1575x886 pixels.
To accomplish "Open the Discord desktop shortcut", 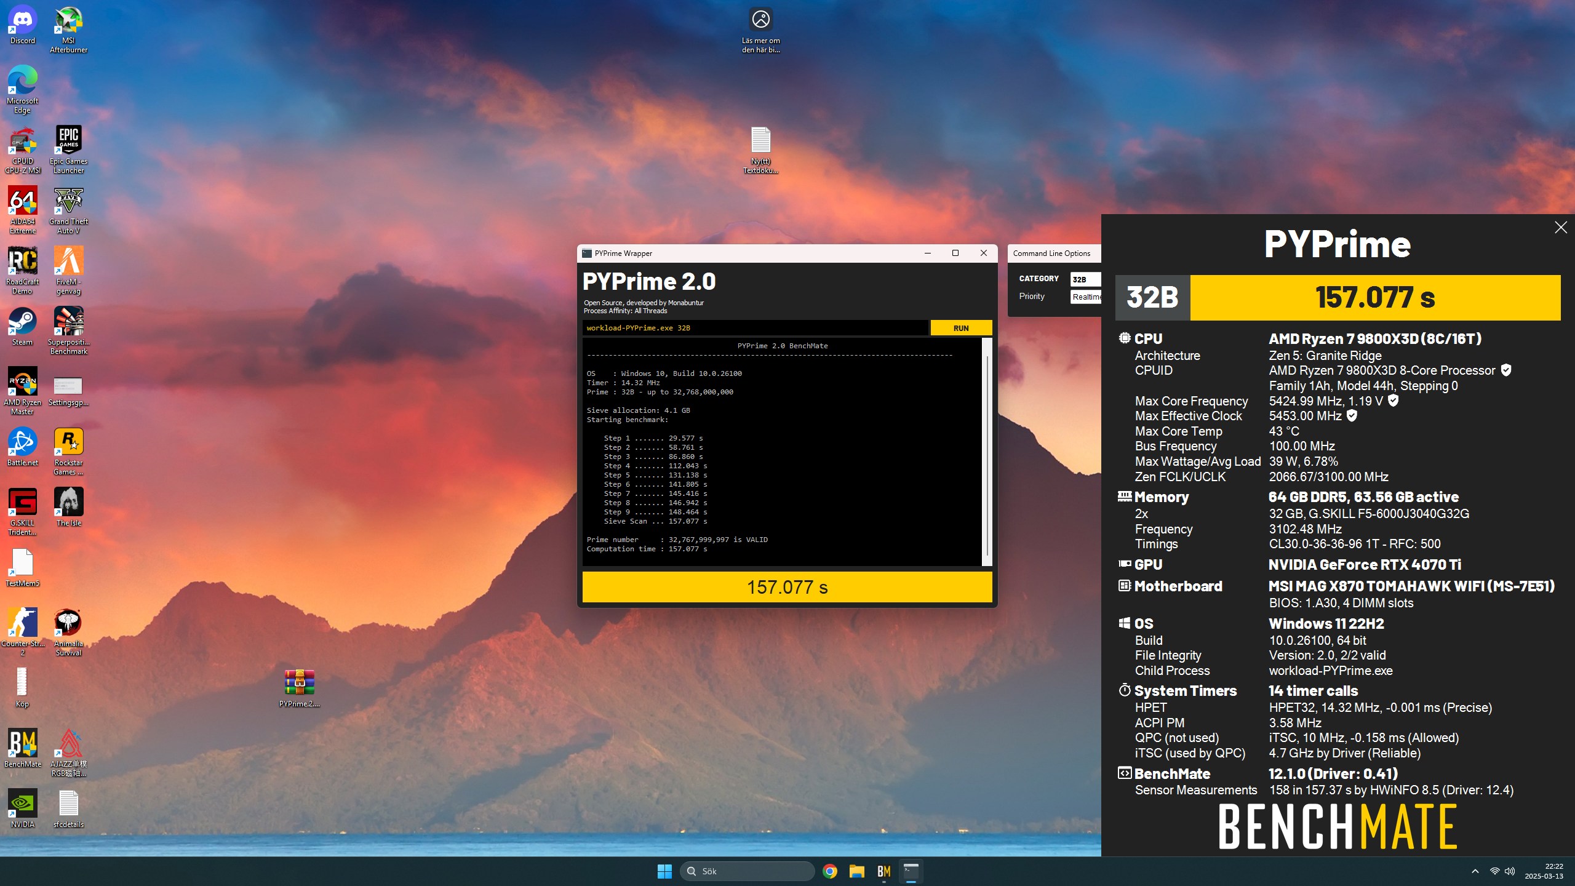I will 23,26.
